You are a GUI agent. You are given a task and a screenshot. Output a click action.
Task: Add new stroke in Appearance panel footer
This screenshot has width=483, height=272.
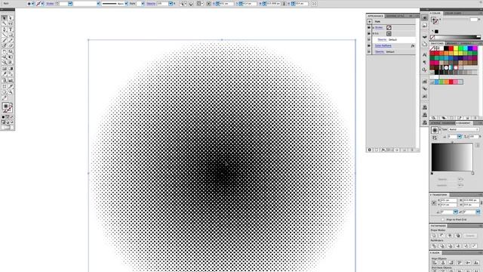370,150
